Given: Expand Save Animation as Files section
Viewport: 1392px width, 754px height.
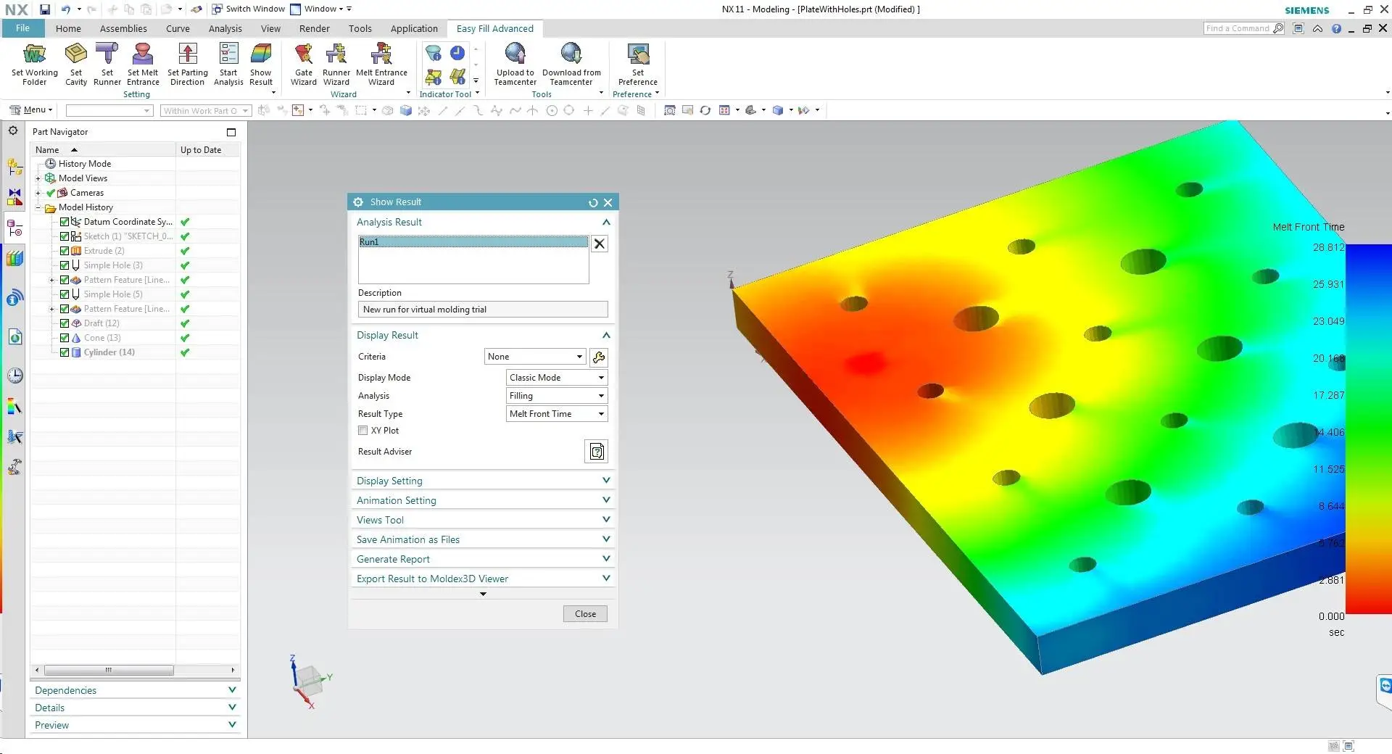Looking at the screenshot, I should pyautogui.click(x=483, y=539).
